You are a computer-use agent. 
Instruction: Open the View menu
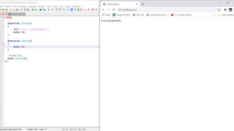(x=15, y=7)
